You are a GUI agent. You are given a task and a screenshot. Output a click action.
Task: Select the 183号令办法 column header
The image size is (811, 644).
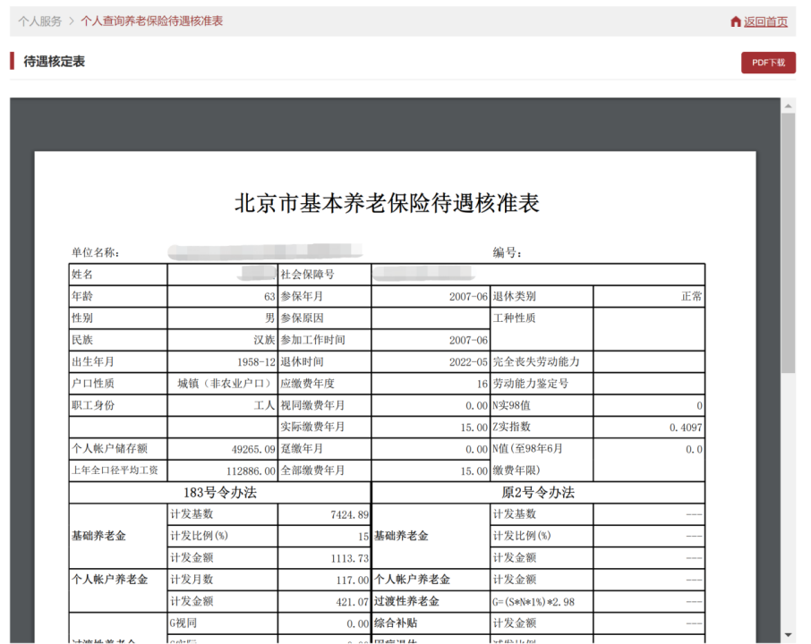pyautogui.click(x=219, y=493)
